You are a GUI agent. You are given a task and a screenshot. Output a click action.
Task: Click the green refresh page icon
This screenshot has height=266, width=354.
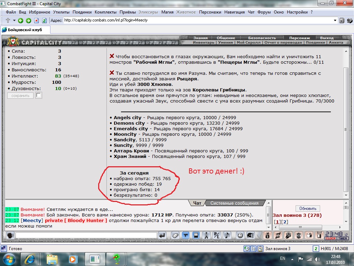44,20
